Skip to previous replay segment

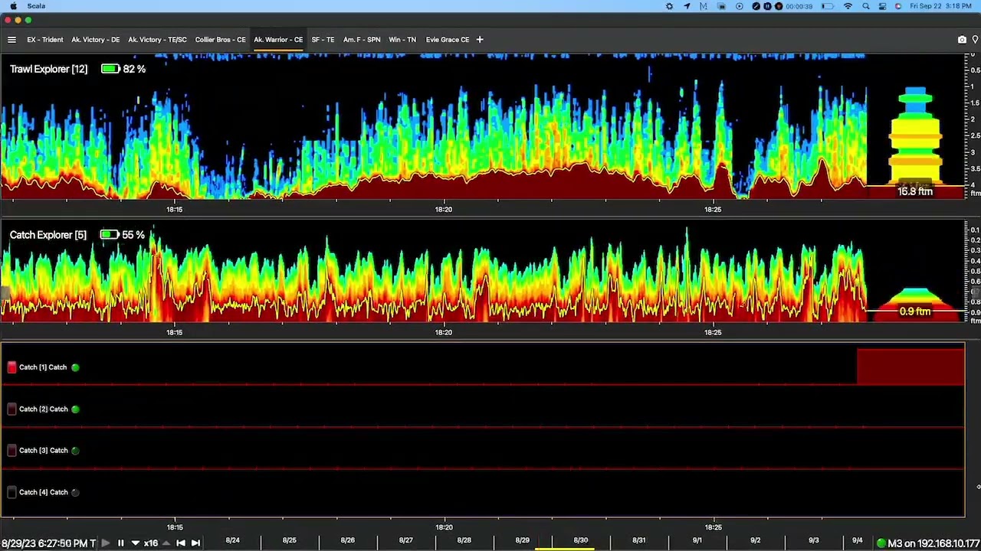tap(180, 543)
